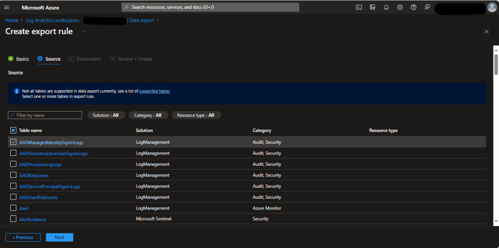
Task: Toggle the select-all Table name checkbox
Action: [13, 131]
